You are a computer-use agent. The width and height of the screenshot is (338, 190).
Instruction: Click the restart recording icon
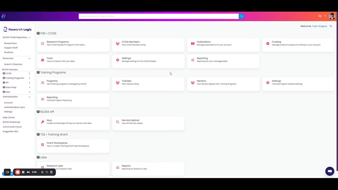47,172
